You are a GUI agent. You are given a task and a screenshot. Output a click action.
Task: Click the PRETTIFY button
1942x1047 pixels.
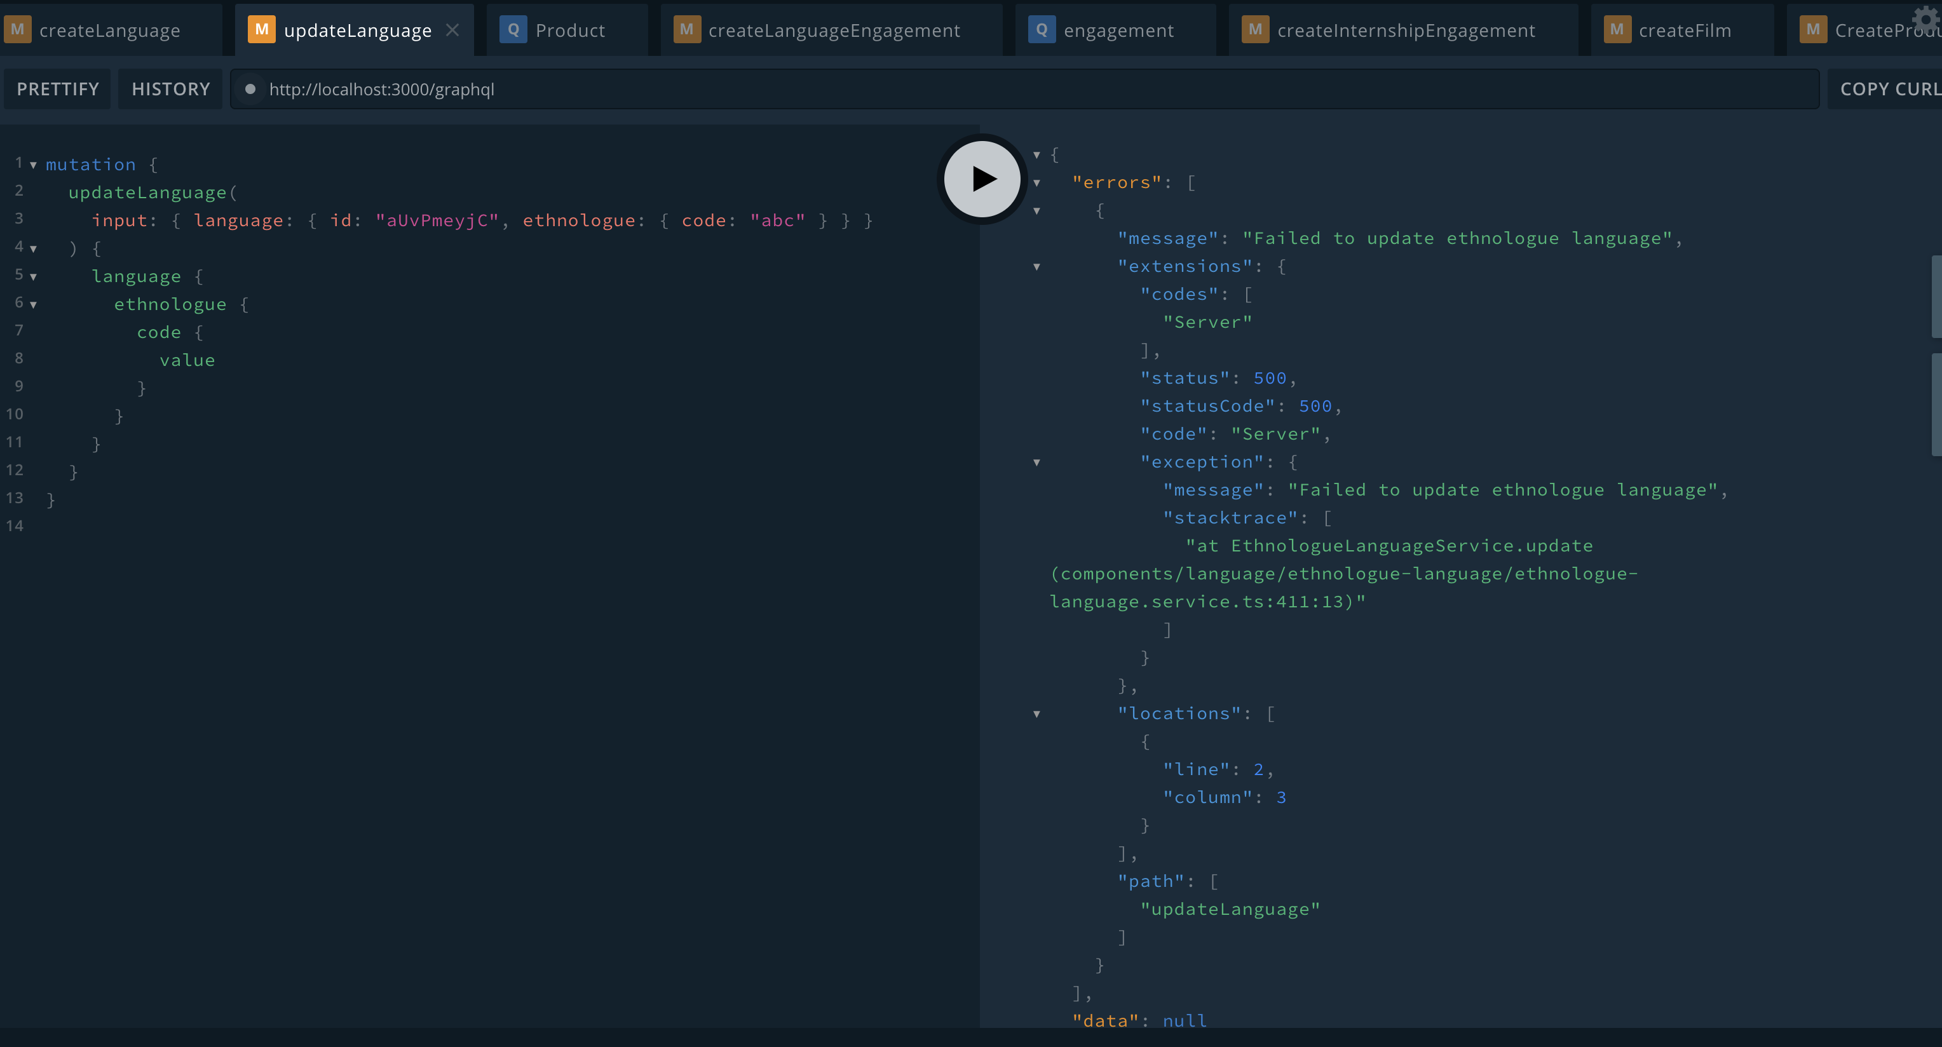click(x=57, y=89)
